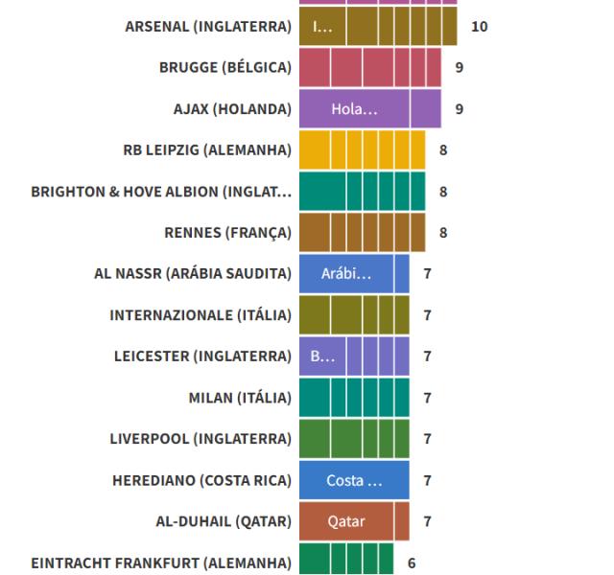
Task: Click the value 10 beside Arsenal bar
Action: [x=479, y=27]
